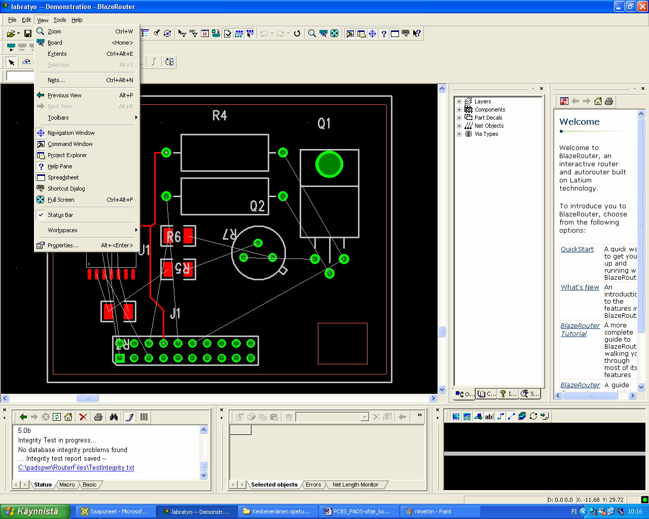Switch to nimetön - Paint taskbar item

[x=440, y=511]
